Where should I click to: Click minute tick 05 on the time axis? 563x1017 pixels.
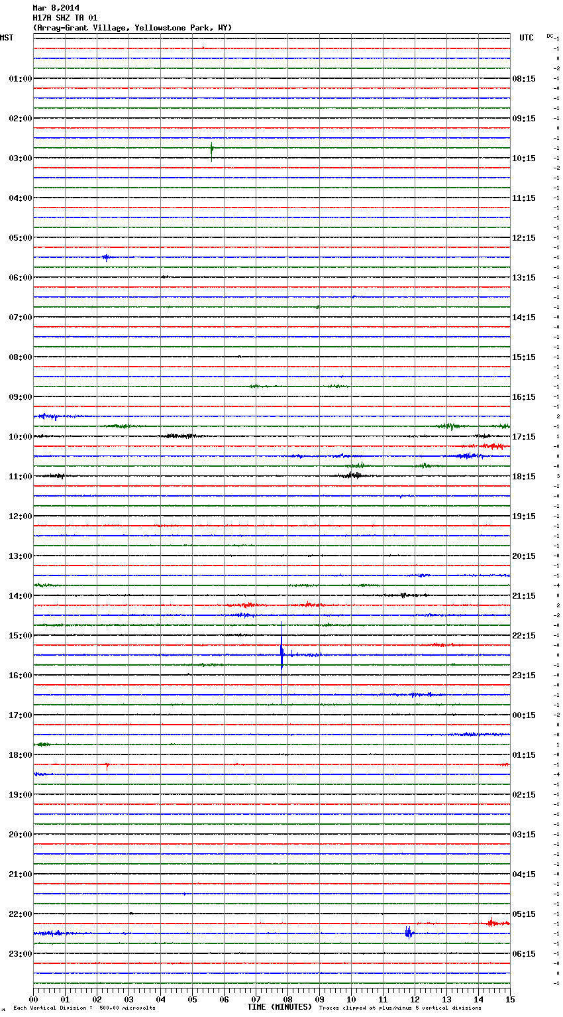tap(192, 999)
